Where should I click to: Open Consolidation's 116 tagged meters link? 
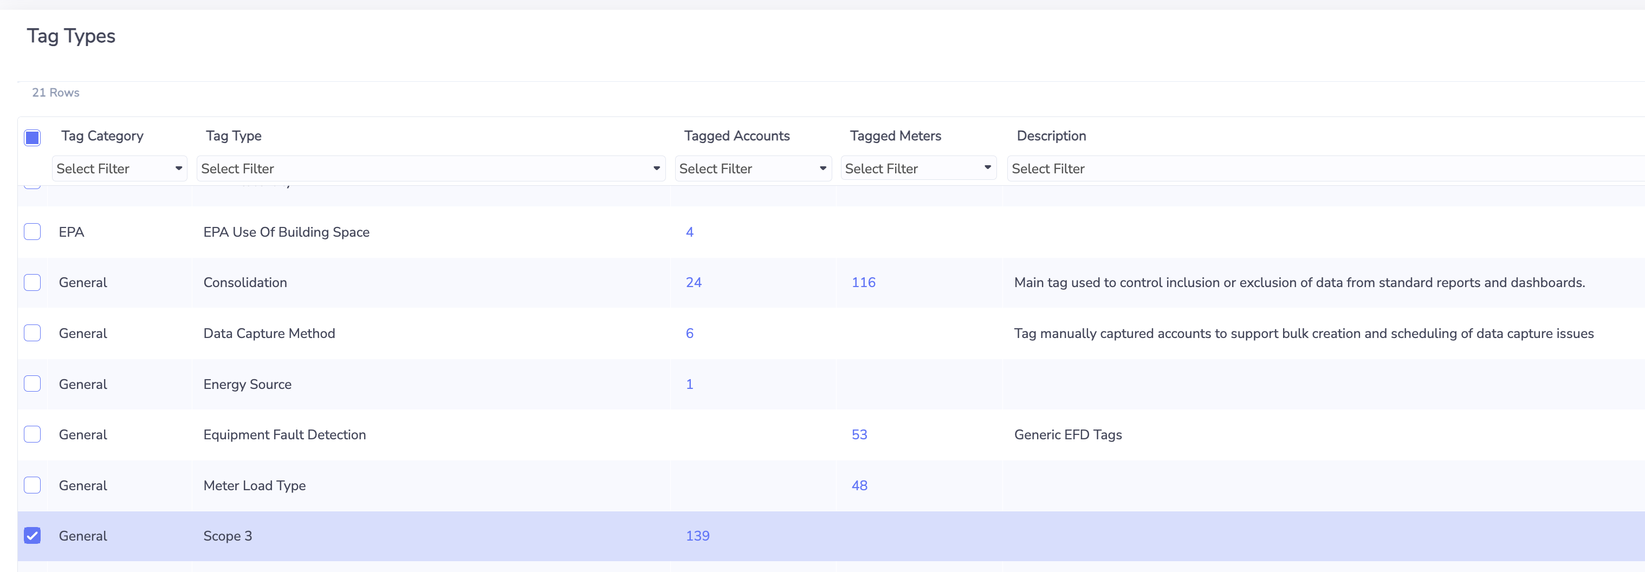(863, 282)
